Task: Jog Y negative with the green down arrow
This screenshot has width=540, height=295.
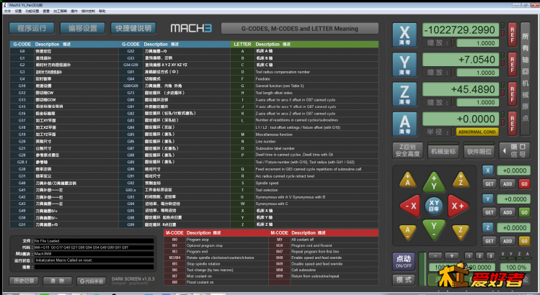Action: pos(434,230)
